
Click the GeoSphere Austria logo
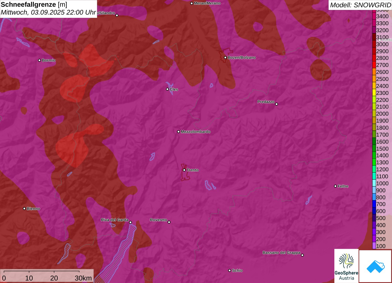tap(346, 266)
